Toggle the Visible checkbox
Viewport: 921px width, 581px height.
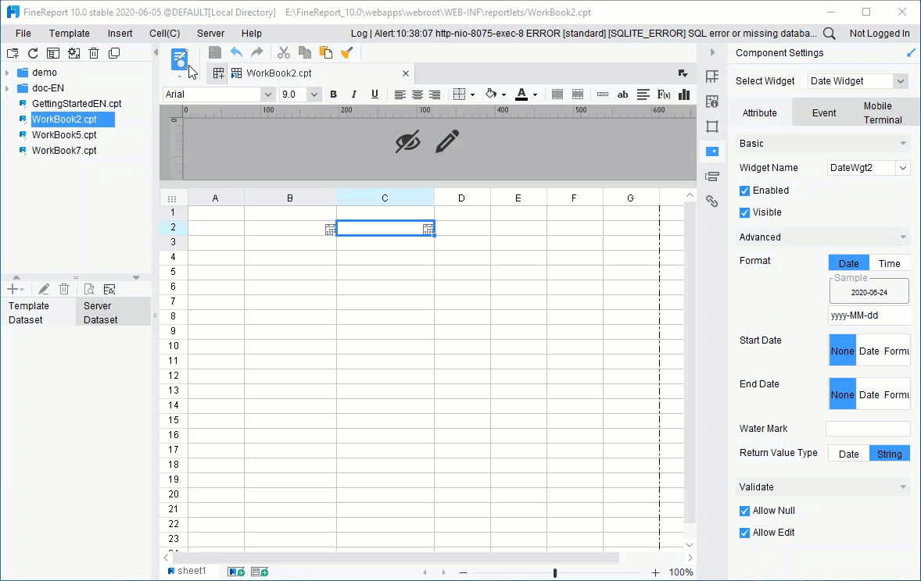[x=744, y=212]
